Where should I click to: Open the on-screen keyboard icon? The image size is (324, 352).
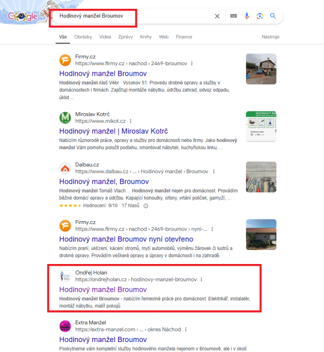[x=234, y=16]
